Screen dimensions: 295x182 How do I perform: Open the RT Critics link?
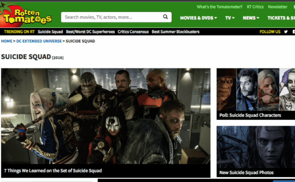point(255,7)
